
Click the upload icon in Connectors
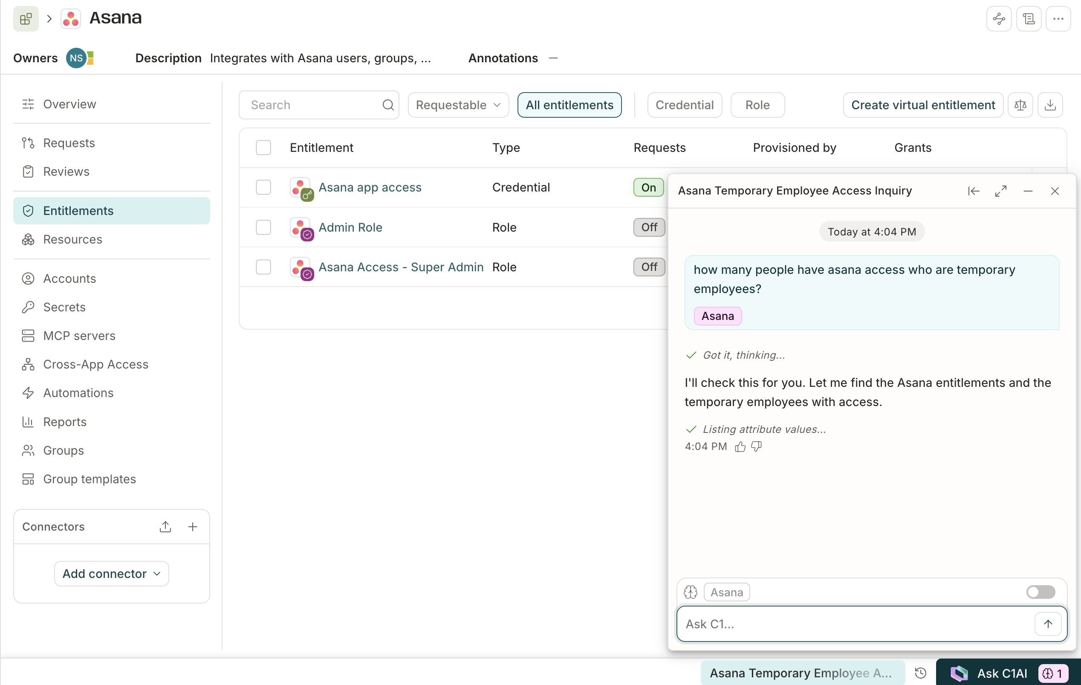pos(165,527)
